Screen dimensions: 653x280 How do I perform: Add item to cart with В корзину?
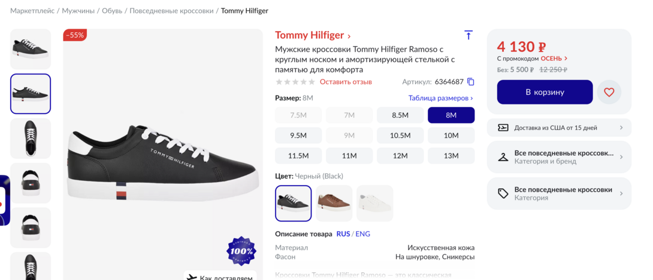coord(545,92)
